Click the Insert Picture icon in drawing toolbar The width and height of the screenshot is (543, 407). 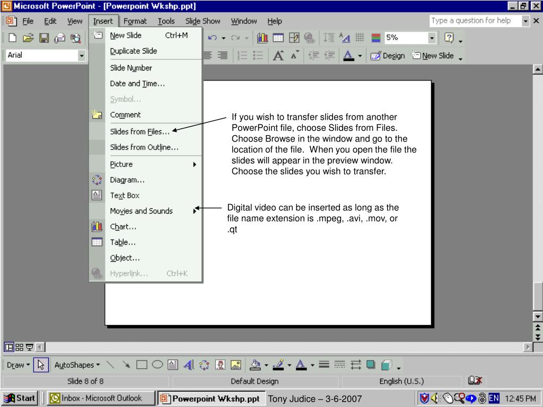(x=236, y=365)
